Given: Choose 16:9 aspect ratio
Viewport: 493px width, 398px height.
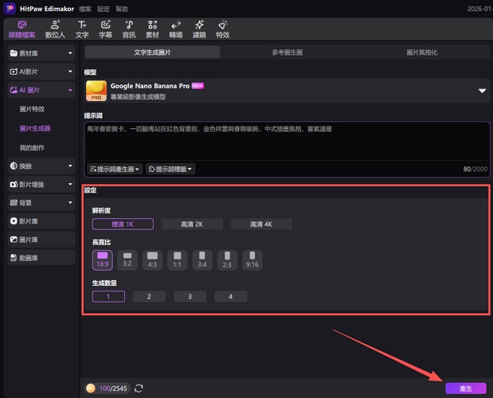Looking at the screenshot, I should [x=103, y=260].
